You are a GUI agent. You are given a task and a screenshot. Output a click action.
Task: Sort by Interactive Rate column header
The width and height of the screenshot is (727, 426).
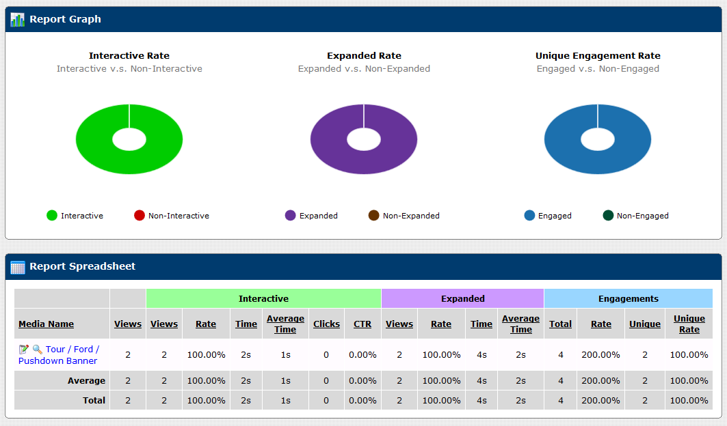tap(205, 324)
